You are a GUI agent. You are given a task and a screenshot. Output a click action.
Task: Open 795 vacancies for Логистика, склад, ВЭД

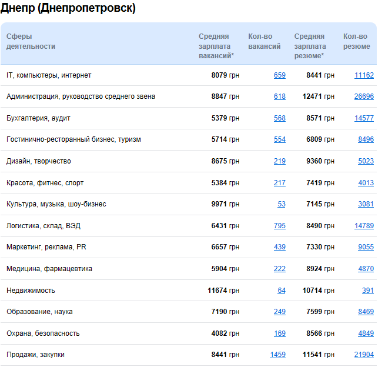(x=279, y=226)
